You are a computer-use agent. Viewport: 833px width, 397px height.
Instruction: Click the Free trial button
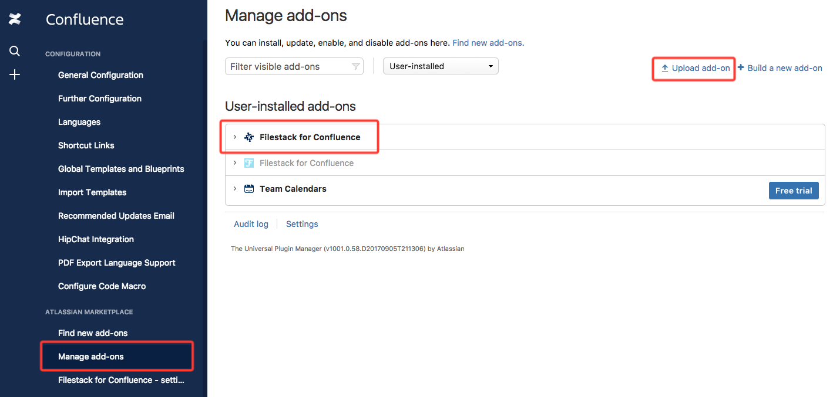pyautogui.click(x=794, y=191)
